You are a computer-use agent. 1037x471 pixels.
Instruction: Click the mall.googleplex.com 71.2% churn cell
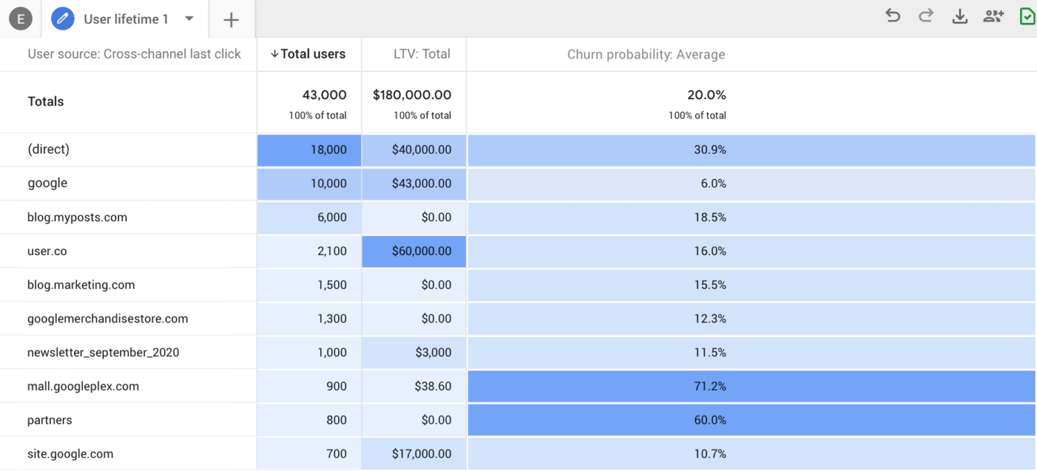coord(710,386)
